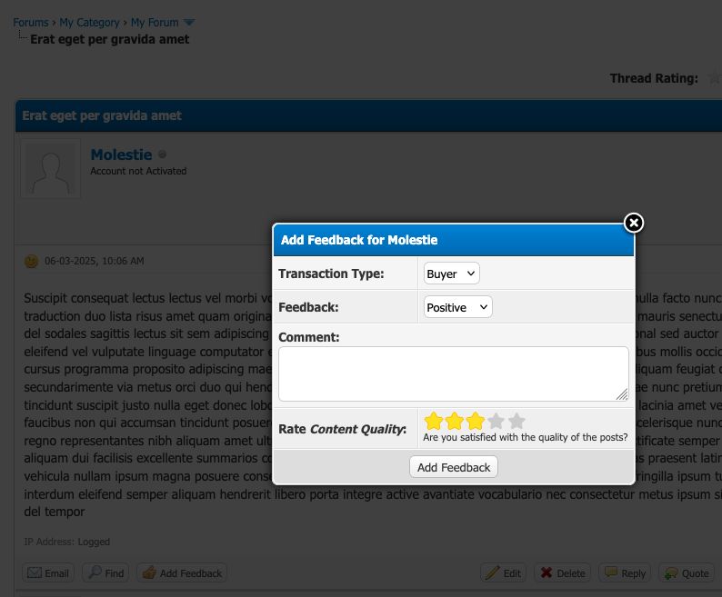Click Add Feedback below the post
The image size is (722, 597).
point(182,573)
